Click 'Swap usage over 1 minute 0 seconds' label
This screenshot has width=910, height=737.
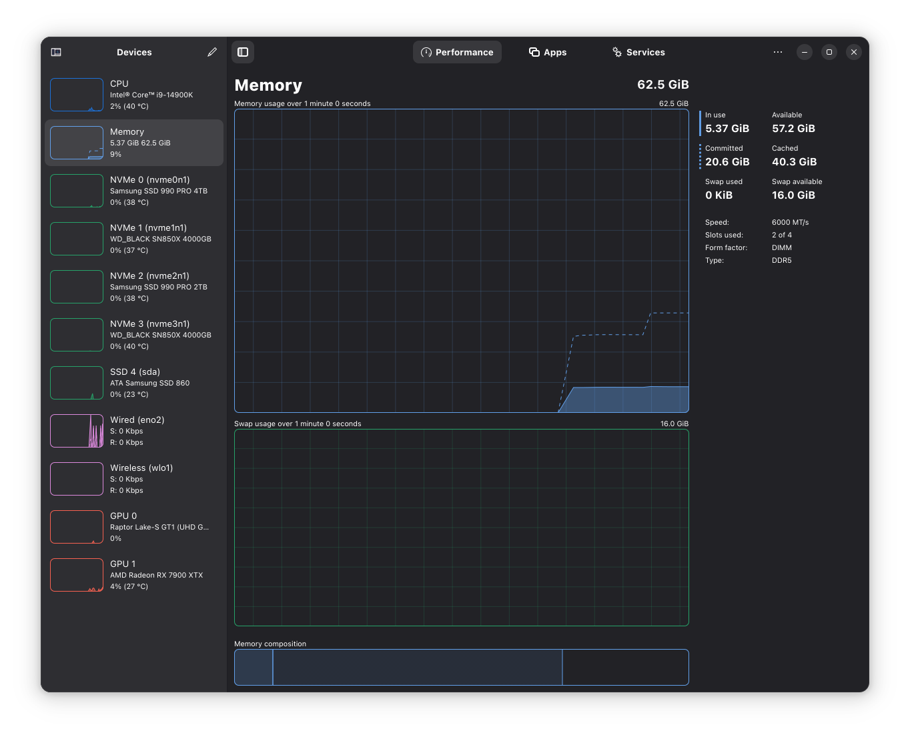(298, 424)
